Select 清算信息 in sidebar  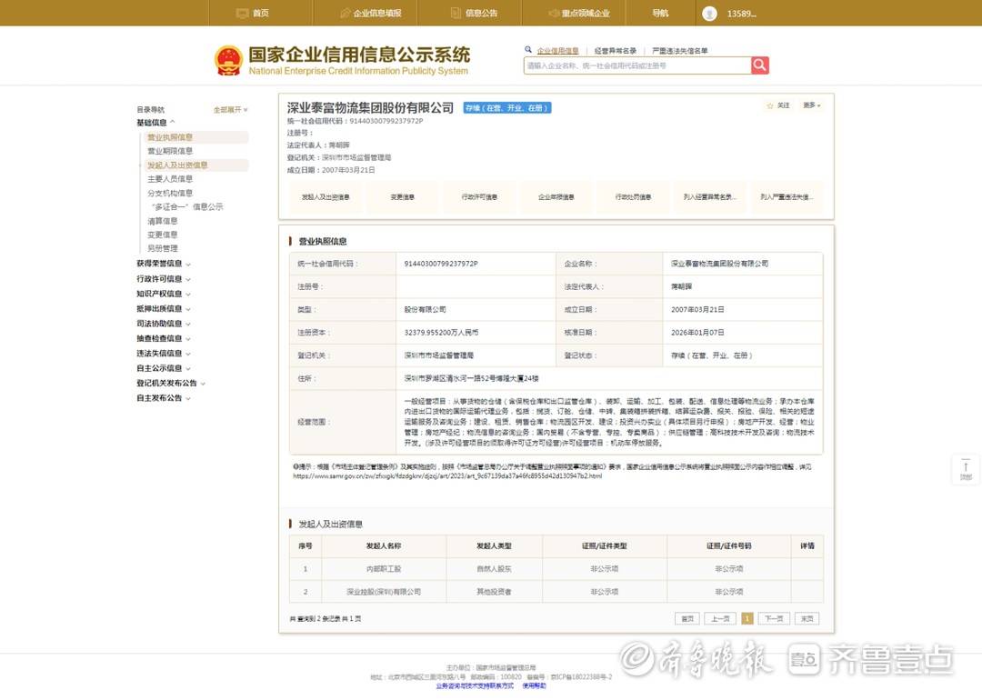(x=162, y=221)
